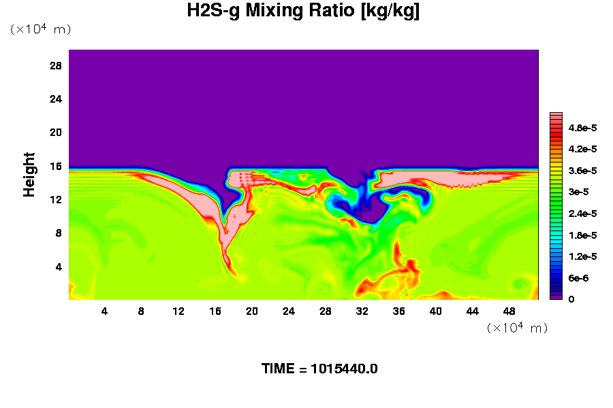
Task: Click the y-axis tick label 16
Action: click(56, 166)
